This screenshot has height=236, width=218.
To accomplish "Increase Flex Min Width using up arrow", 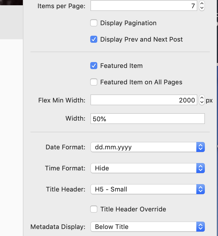I will [202, 98].
